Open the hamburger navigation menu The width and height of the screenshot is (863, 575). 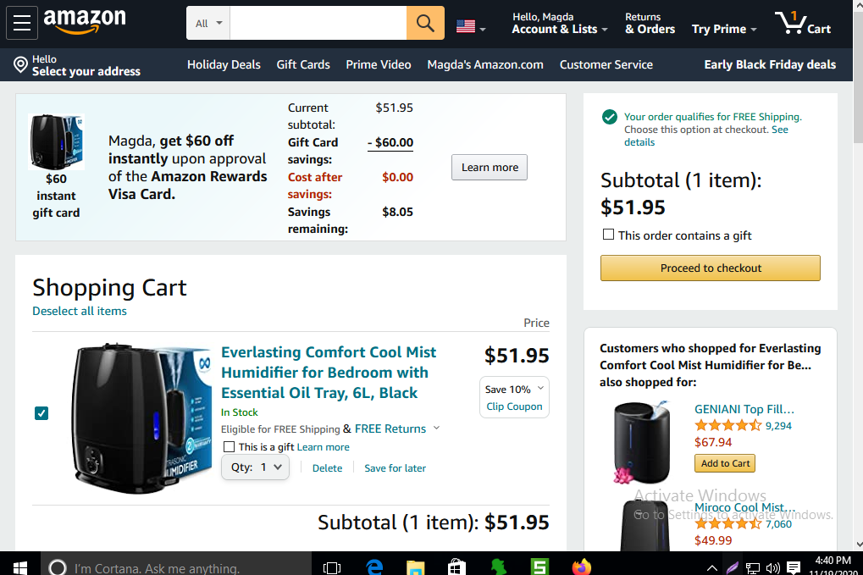pyautogui.click(x=22, y=23)
